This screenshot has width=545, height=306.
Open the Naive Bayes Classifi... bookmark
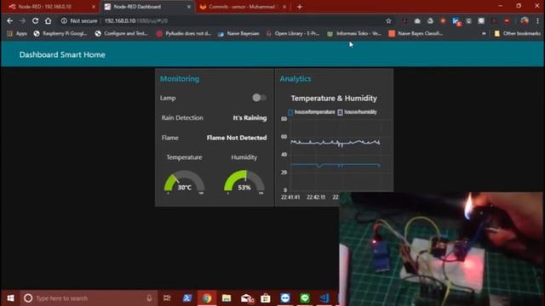click(x=416, y=33)
